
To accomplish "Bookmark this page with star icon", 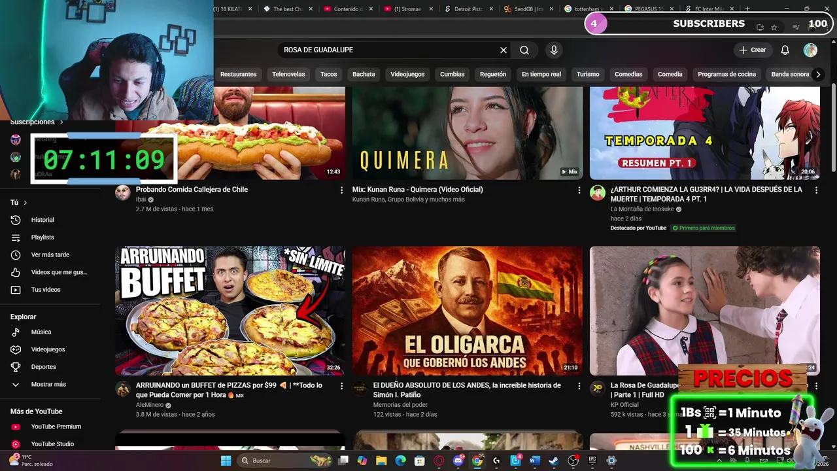I will [x=774, y=27].
